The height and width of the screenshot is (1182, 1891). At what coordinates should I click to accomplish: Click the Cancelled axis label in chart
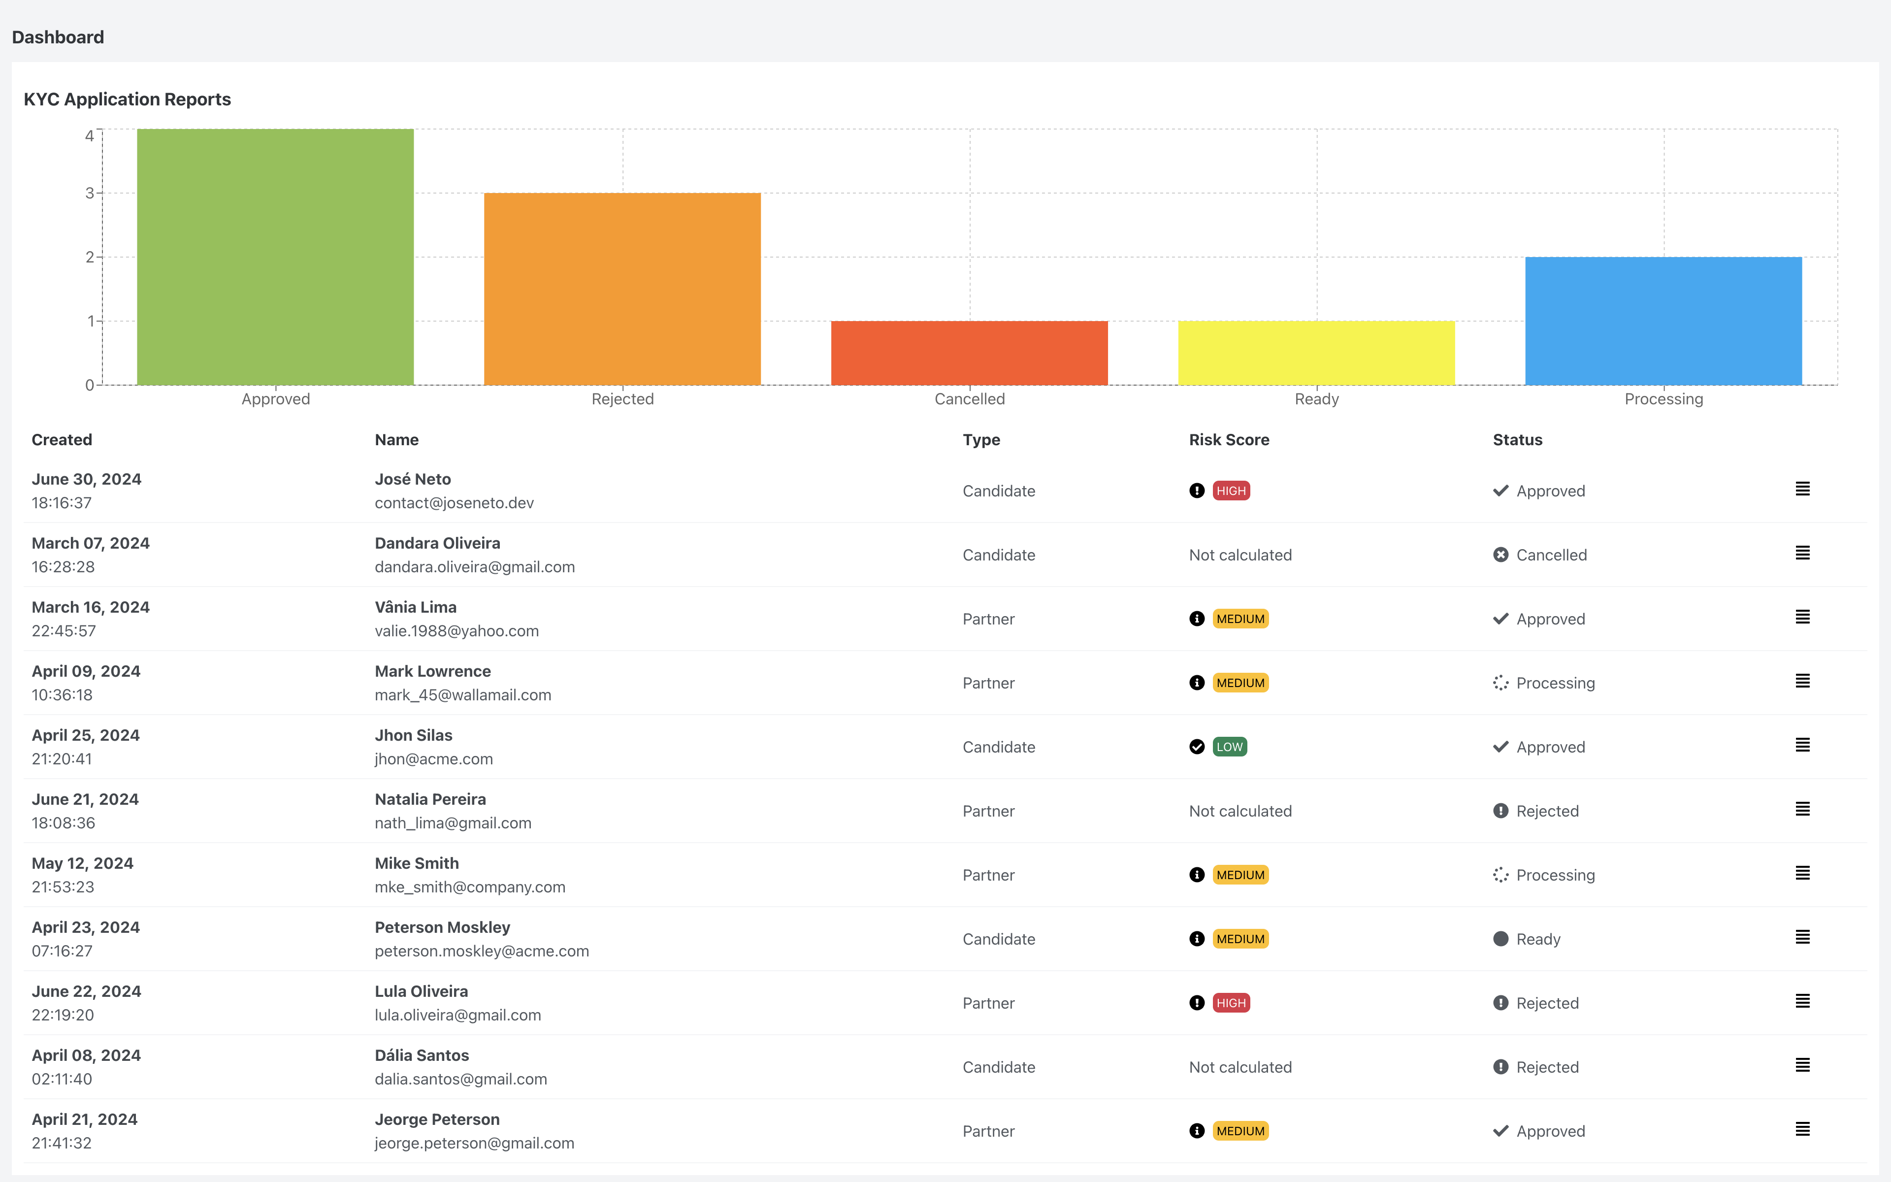(x=969, y=399)
